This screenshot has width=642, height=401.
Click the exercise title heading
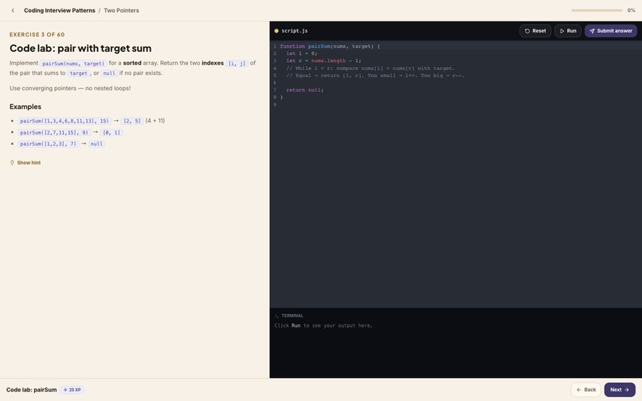pos(80,49)
